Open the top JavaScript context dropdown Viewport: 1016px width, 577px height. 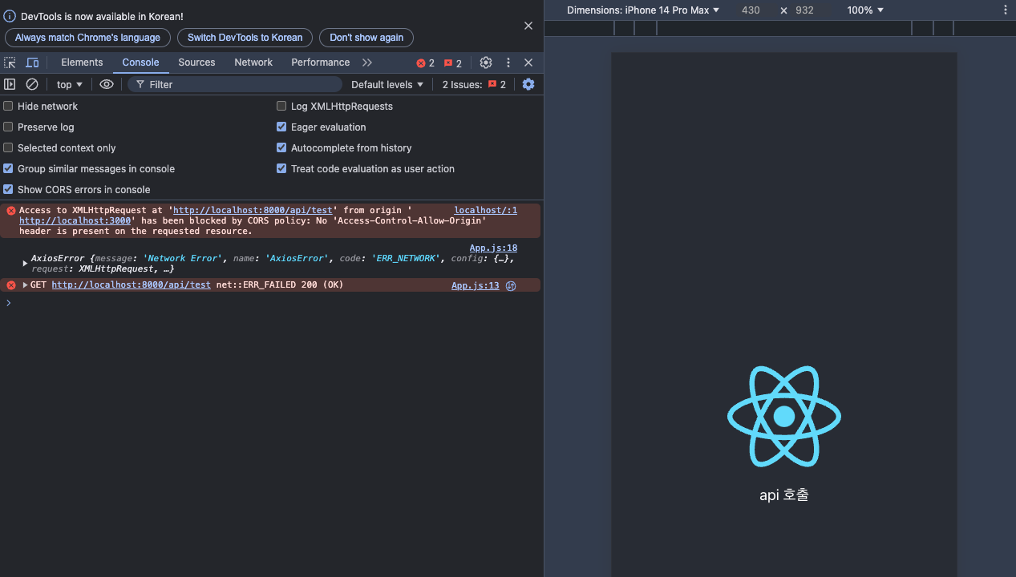[x=69, y=84]
